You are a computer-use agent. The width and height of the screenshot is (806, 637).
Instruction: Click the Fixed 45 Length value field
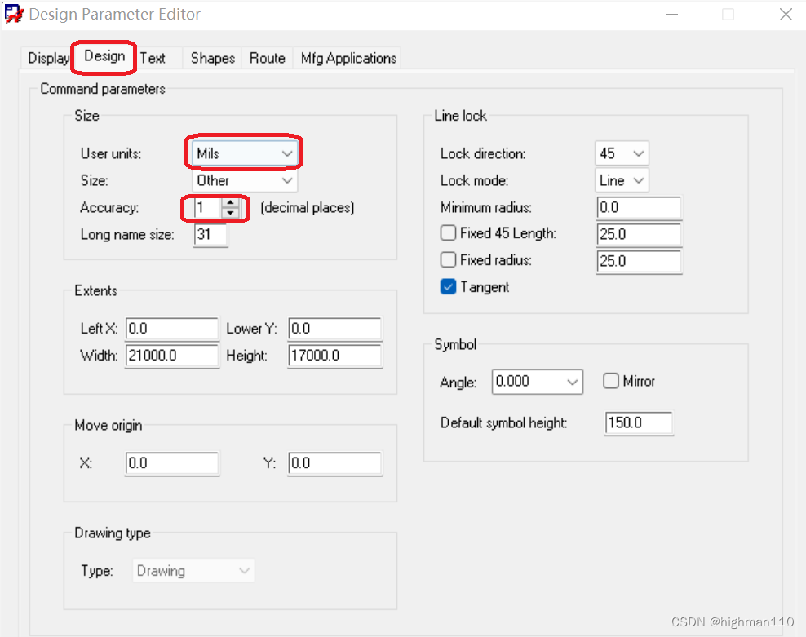coord(639,234)
